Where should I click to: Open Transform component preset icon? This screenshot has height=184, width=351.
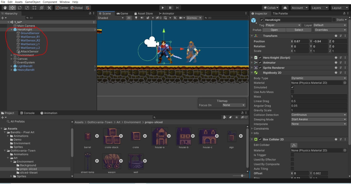(341, 36)
